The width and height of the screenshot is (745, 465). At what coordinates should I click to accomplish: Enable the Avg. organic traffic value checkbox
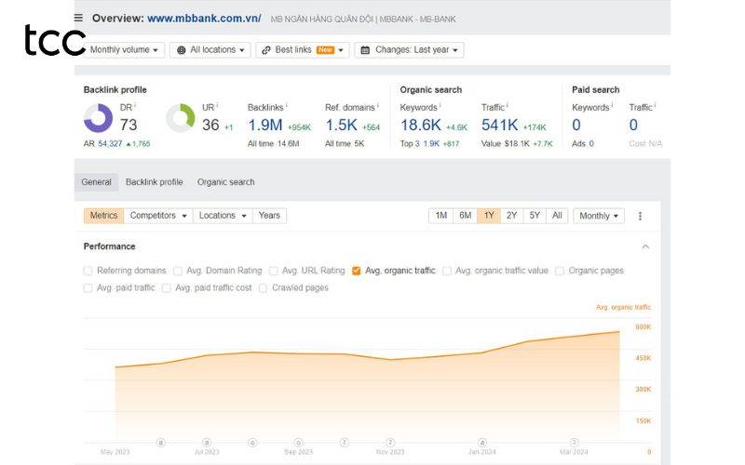click(447, 271)
